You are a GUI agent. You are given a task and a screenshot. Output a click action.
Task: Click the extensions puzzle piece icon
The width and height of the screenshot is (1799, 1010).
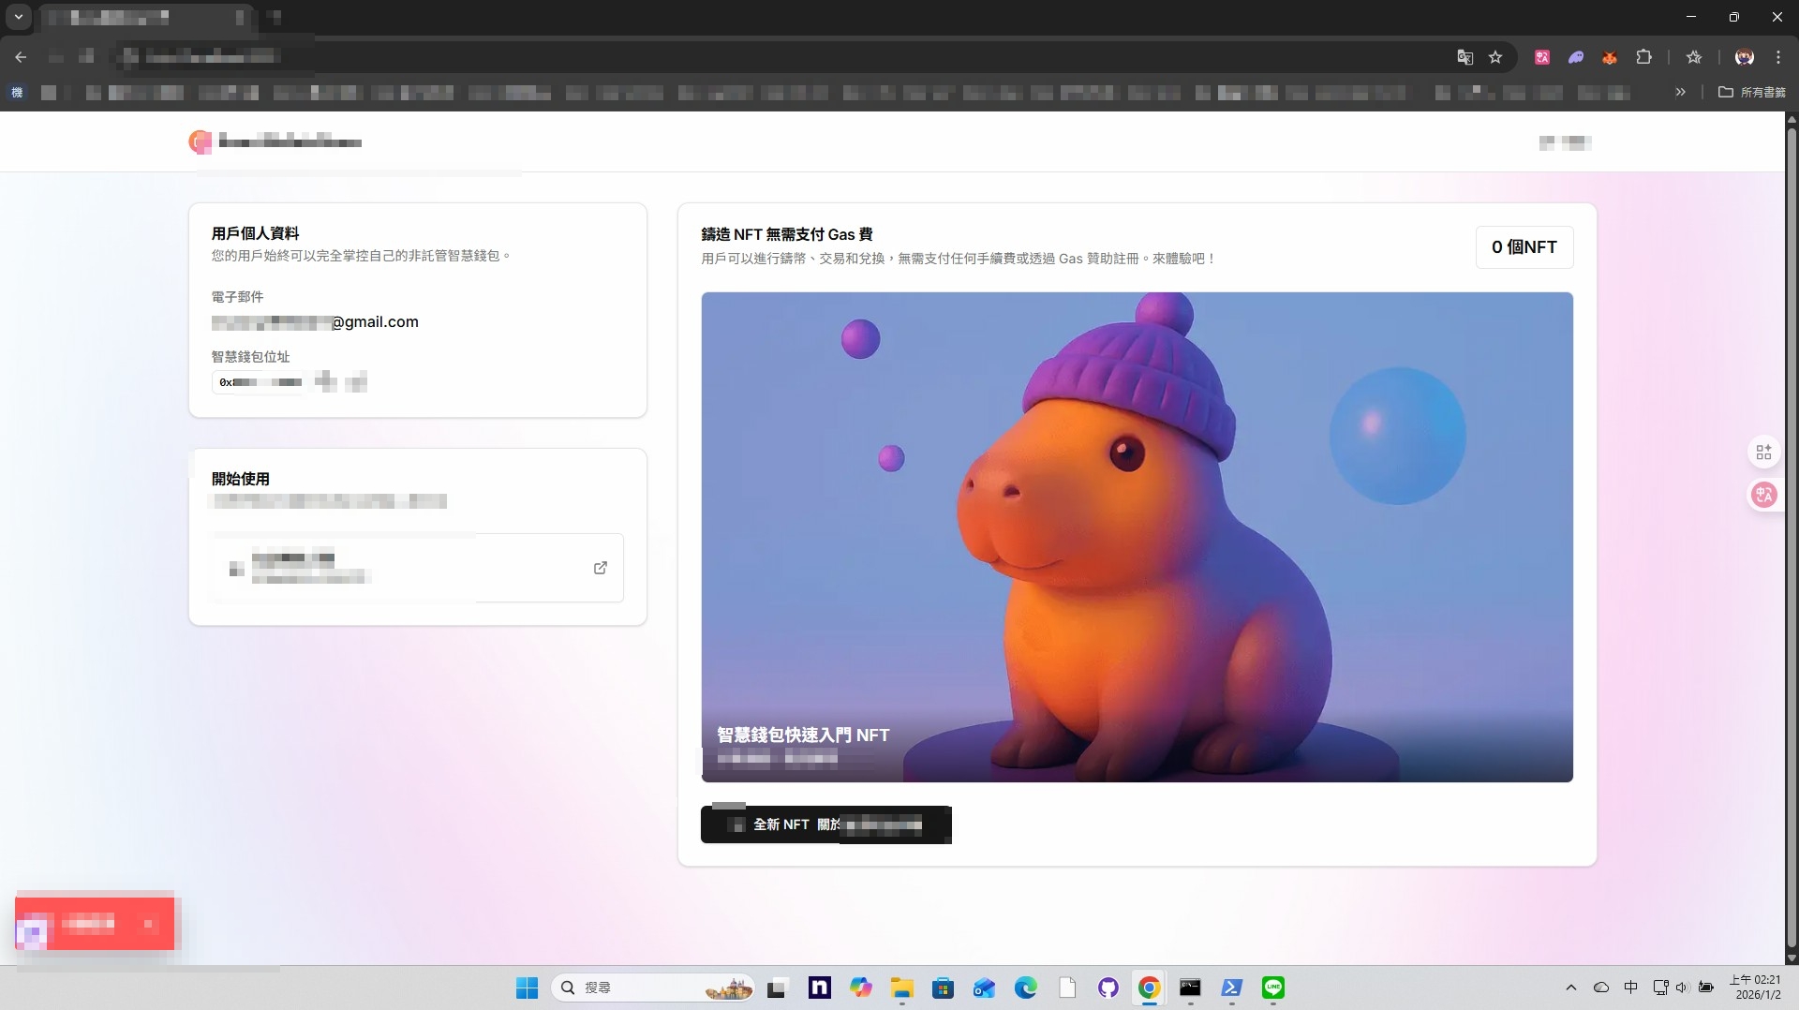point(1644,57)
